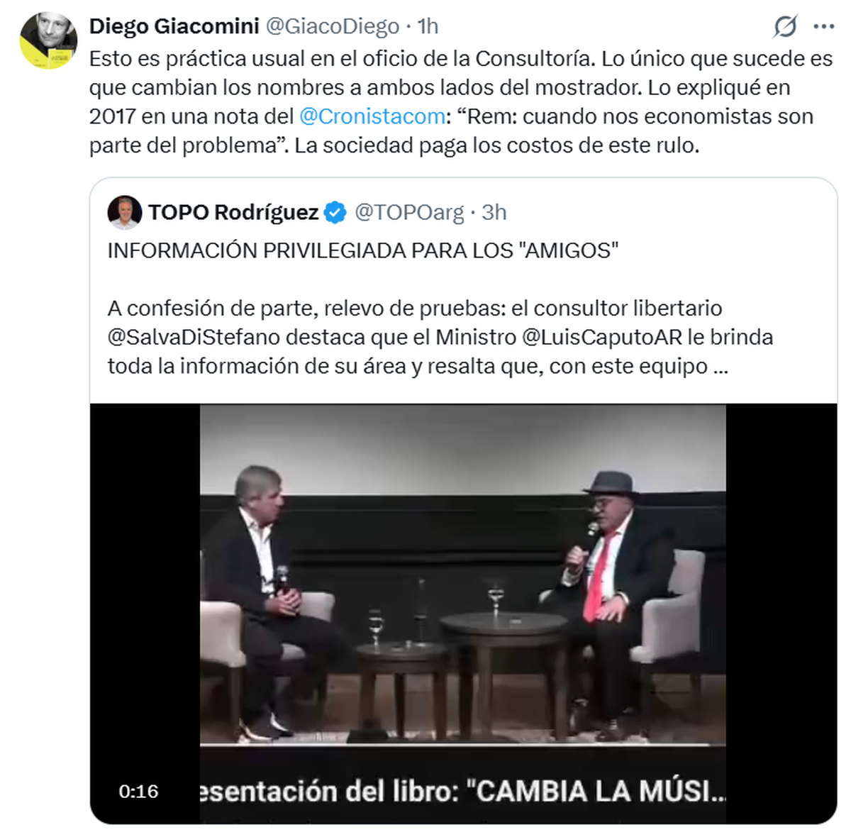Click the video caption "CAMBIA LA MÚSI..."
The height and width of the screenshot is (837, 851).
600,792
